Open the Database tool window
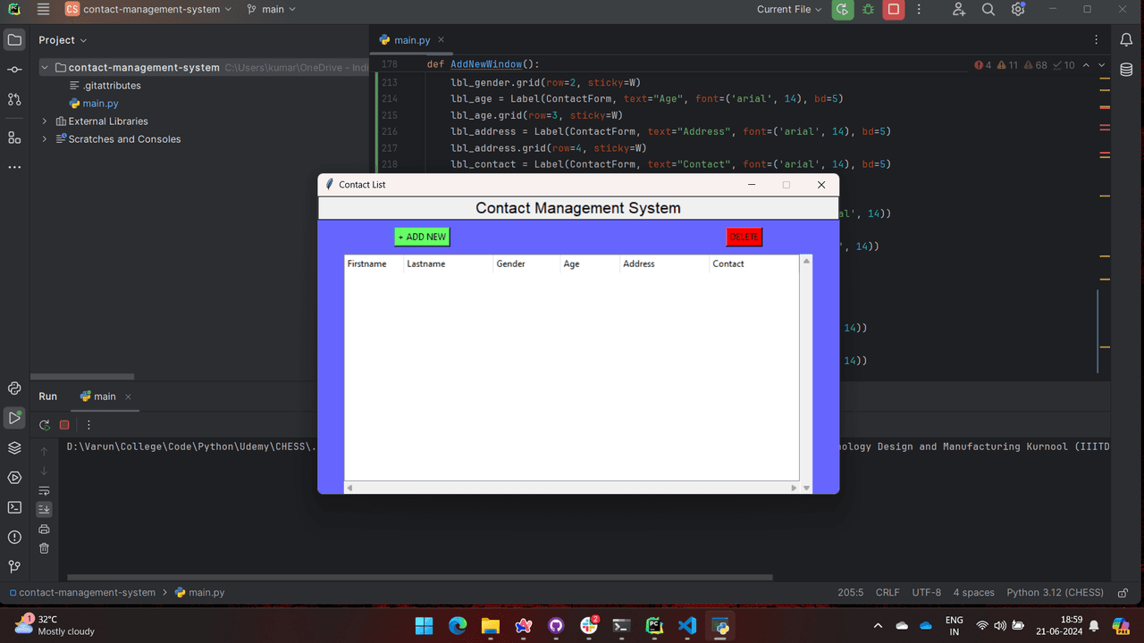 (1126, 70)
